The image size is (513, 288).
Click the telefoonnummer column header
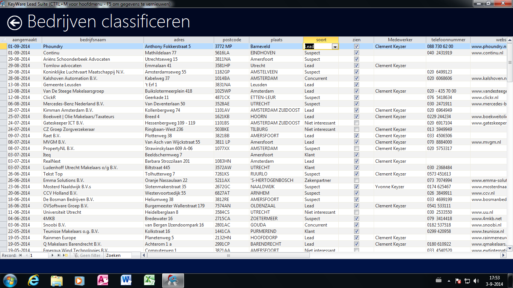448,40
